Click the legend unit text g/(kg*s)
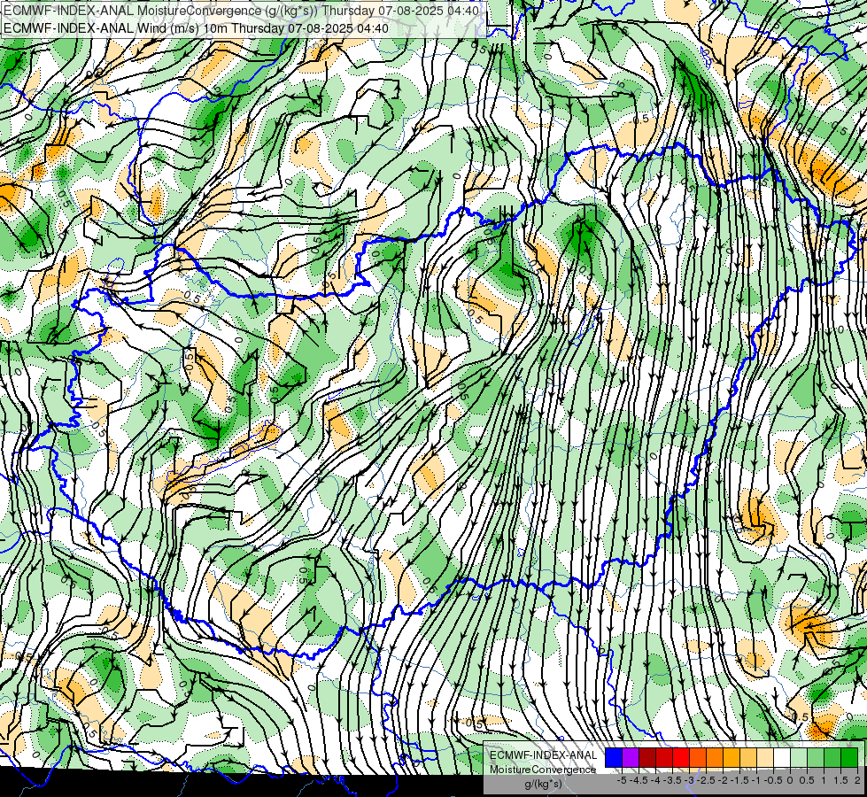The image size is (867, 797). pos(543,785)
